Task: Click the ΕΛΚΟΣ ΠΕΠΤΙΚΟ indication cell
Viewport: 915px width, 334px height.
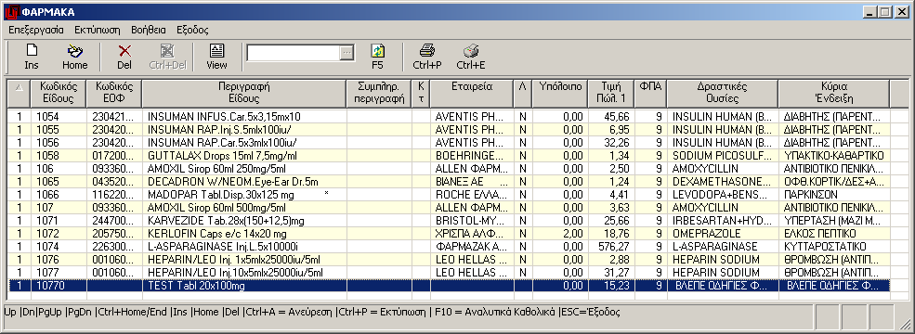Action: pos(834,233)
